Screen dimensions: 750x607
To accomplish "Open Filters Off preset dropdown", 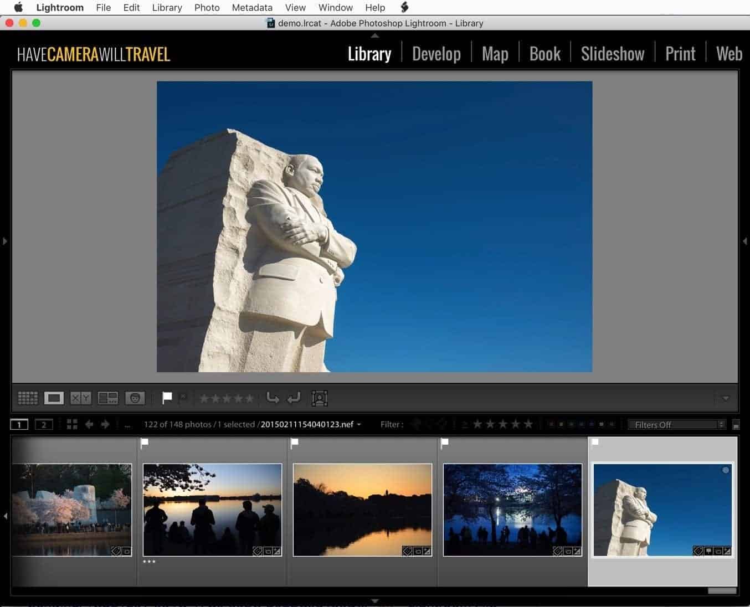I will pos(676,425).
